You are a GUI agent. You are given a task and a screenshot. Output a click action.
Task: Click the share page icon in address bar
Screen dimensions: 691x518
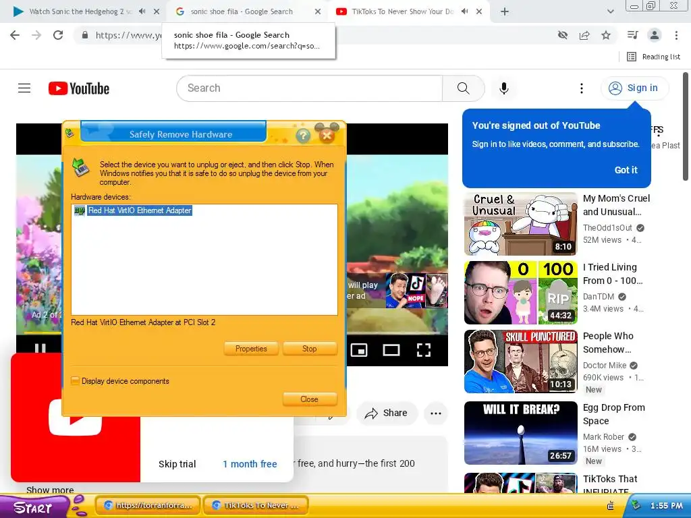click(x=584, y=35)
